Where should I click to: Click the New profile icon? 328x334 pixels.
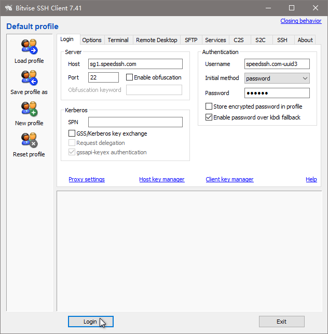(29, 109)
